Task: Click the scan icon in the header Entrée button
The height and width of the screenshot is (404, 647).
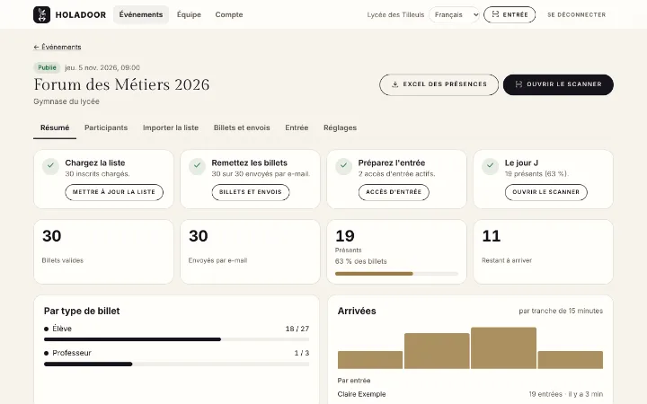Action: 495,14
